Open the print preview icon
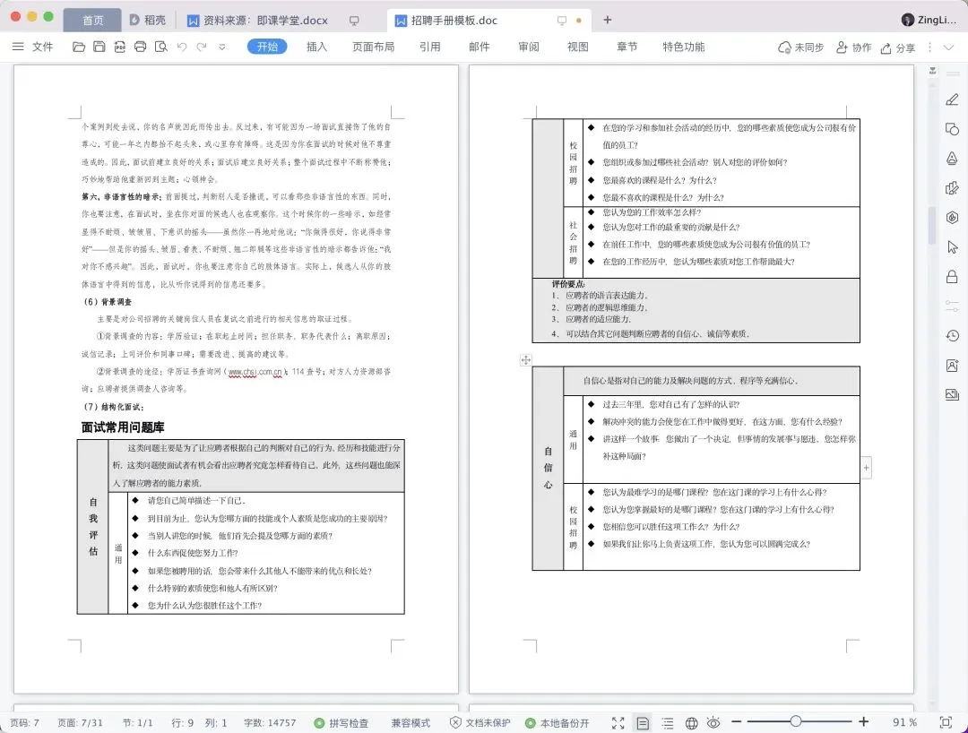 [161, 47]
